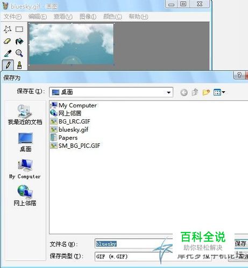
Task: Create a new folder in the dialog
Action: tap(206, 92)
